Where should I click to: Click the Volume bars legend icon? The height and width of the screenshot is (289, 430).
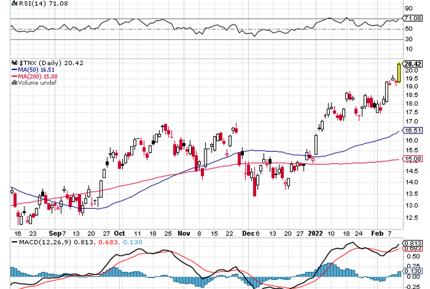point(14,83)
